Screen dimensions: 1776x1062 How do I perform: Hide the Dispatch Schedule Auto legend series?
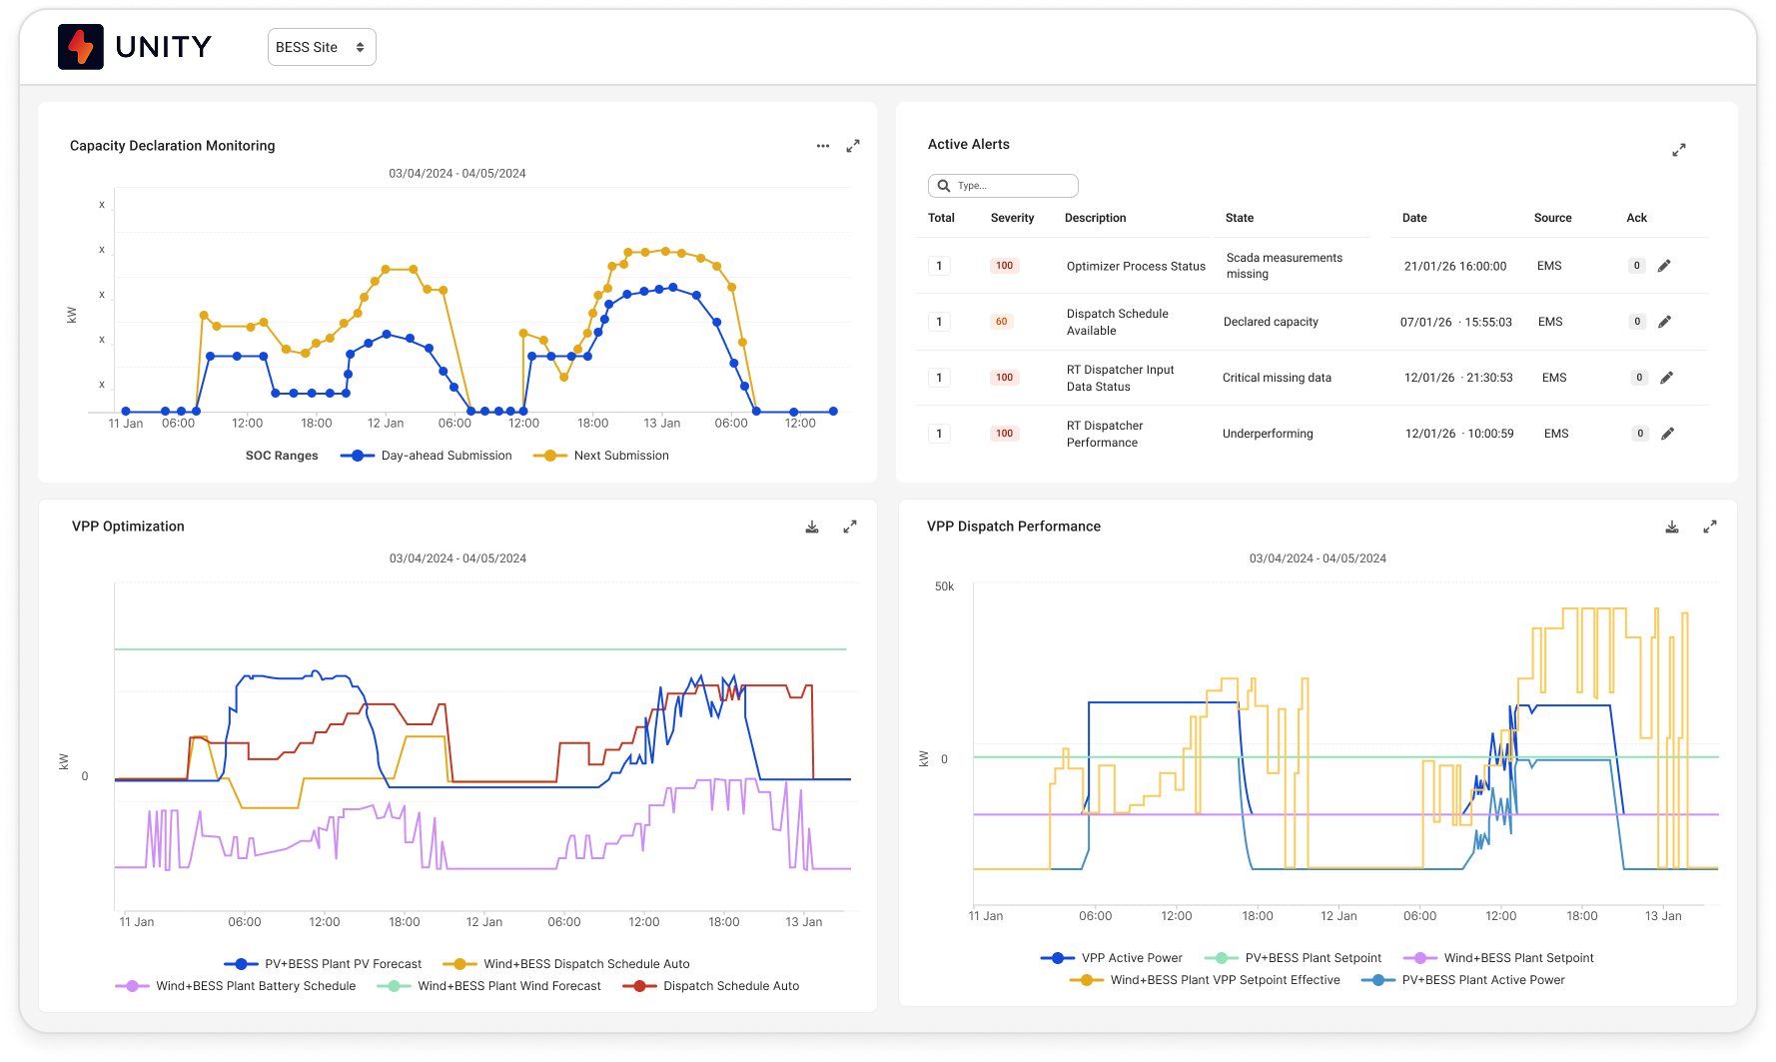click(730, 986)
